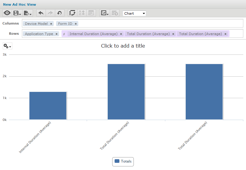This screenshot has height=170, width=246.
Task: Click the measures # handle in Rows
Action: (x=64, y=34)
